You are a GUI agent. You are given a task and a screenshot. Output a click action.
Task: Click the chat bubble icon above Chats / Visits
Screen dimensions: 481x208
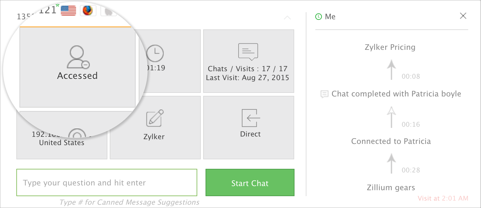248,52
